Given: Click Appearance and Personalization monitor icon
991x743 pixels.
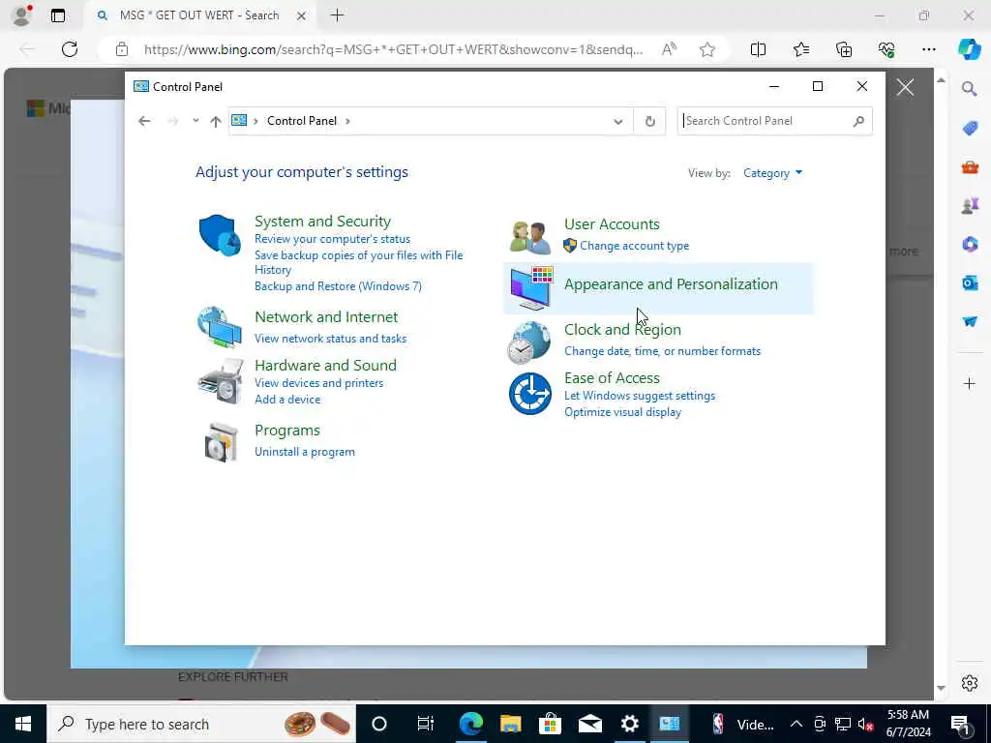Looking at the screenshot, I should [x=531, y=288].
